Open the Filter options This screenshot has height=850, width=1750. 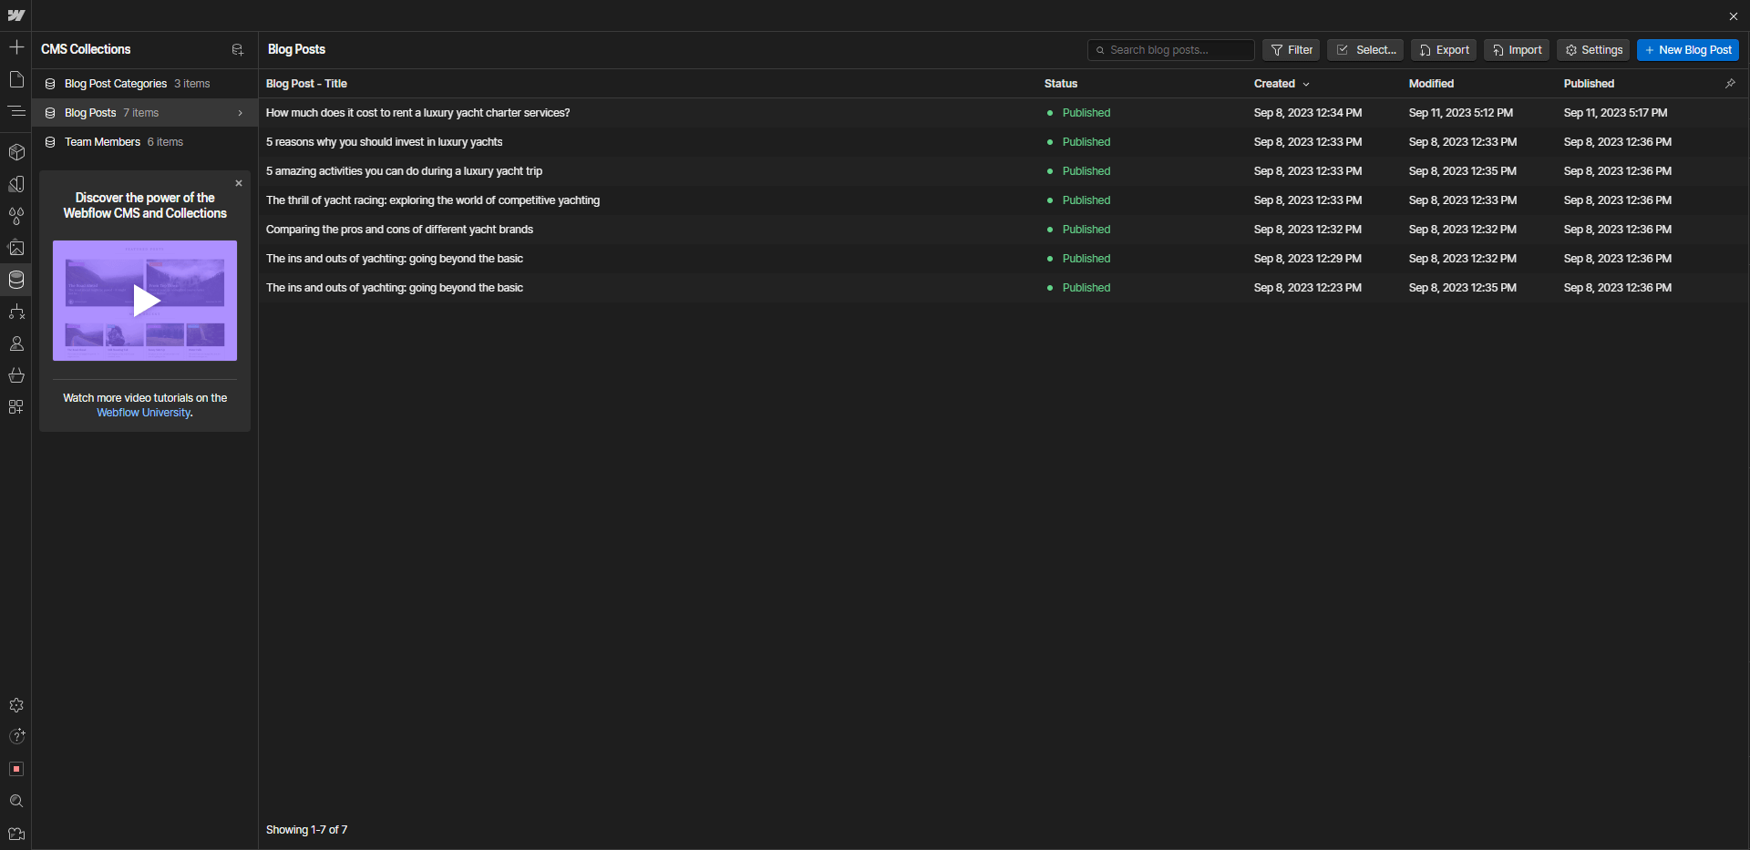click(1291, 50)
